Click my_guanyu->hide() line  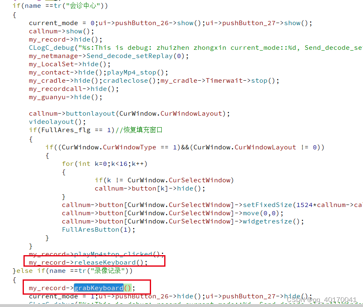[65, 97]
